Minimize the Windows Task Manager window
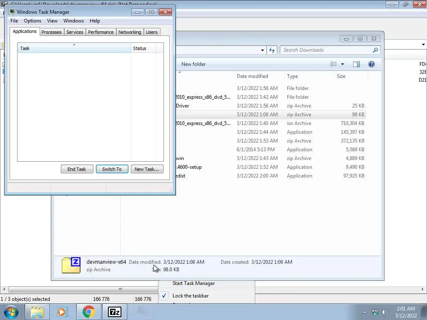Screen dimensions: 427x320 point(138,12)
